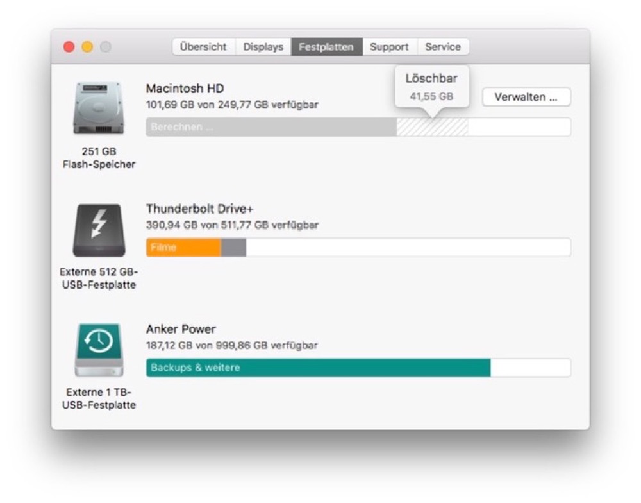The width and height of the screenshot is (641, 503).
Task: Click the Löschbar 41,55 GB tooltip
Action: [x=431, y=87]
